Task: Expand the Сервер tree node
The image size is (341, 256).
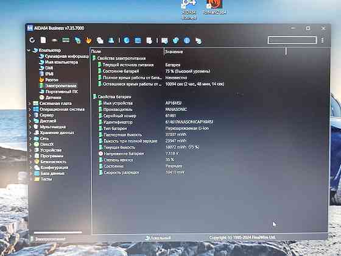Action: point(30,115)
